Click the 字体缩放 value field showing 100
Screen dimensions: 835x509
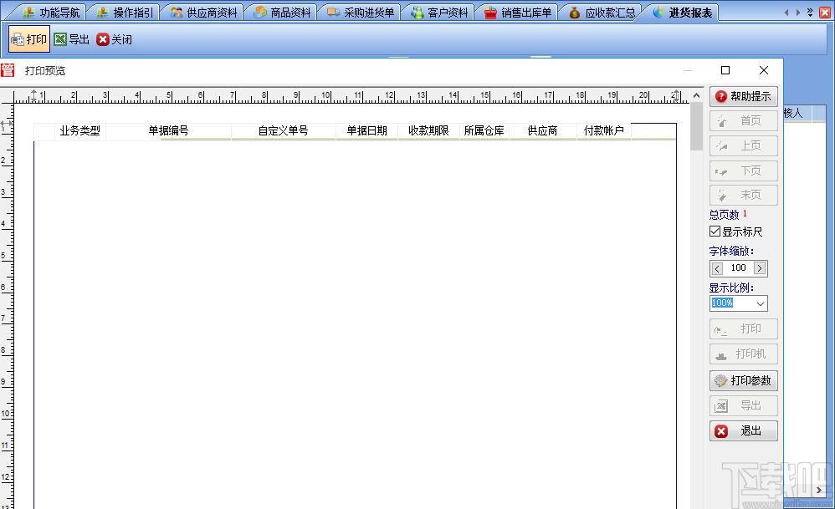(738, 268)
